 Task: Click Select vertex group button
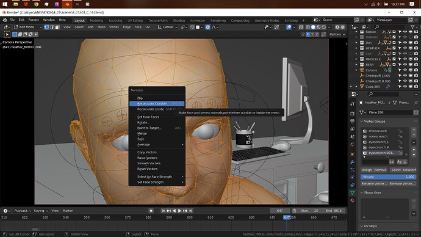(x=396, y=170)
